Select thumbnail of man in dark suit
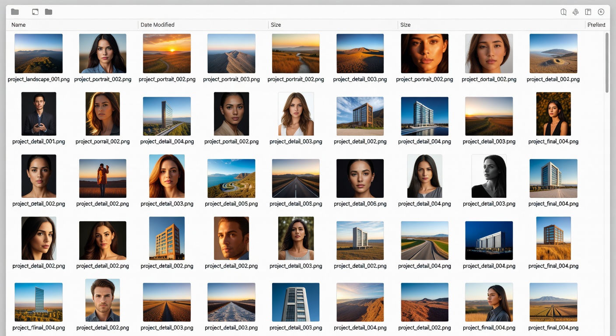 point(38,114)
